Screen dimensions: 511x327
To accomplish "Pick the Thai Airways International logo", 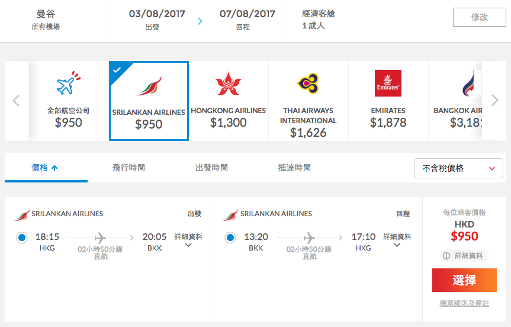I will click(x=308, y=83).
